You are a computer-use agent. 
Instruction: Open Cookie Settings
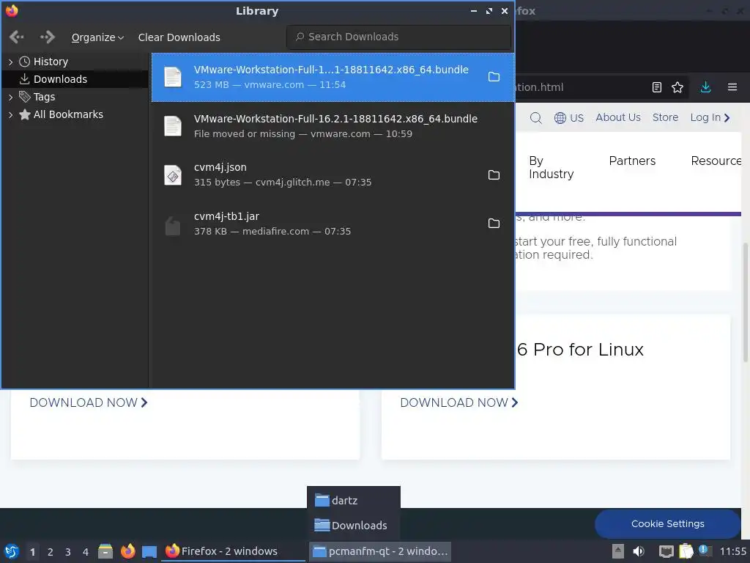(668, 523)
